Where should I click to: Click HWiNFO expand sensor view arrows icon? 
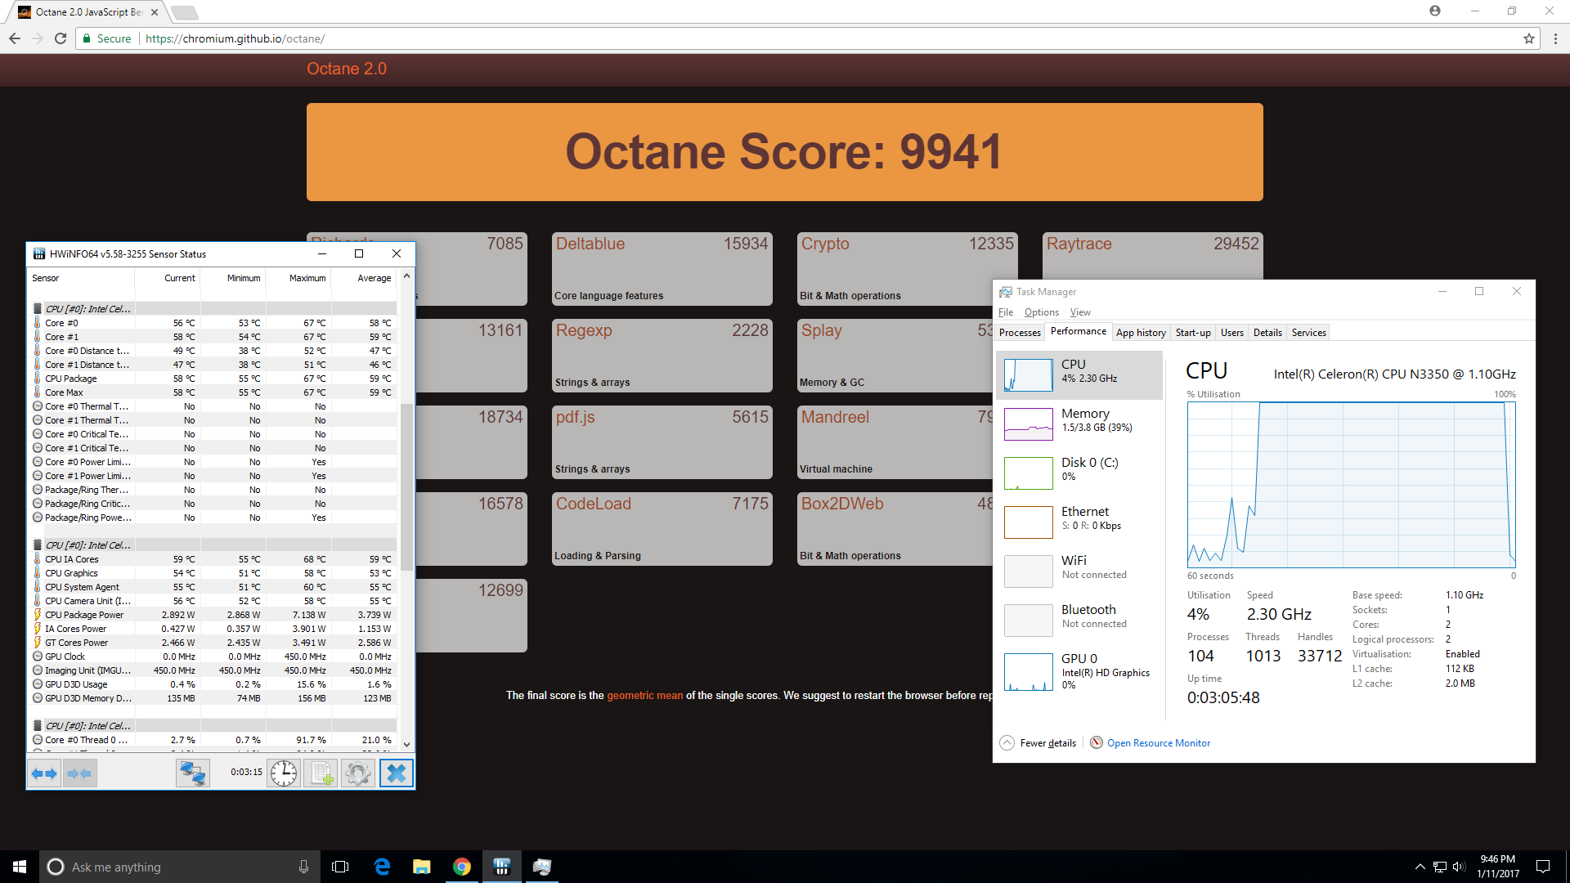(x=44, y=773)
